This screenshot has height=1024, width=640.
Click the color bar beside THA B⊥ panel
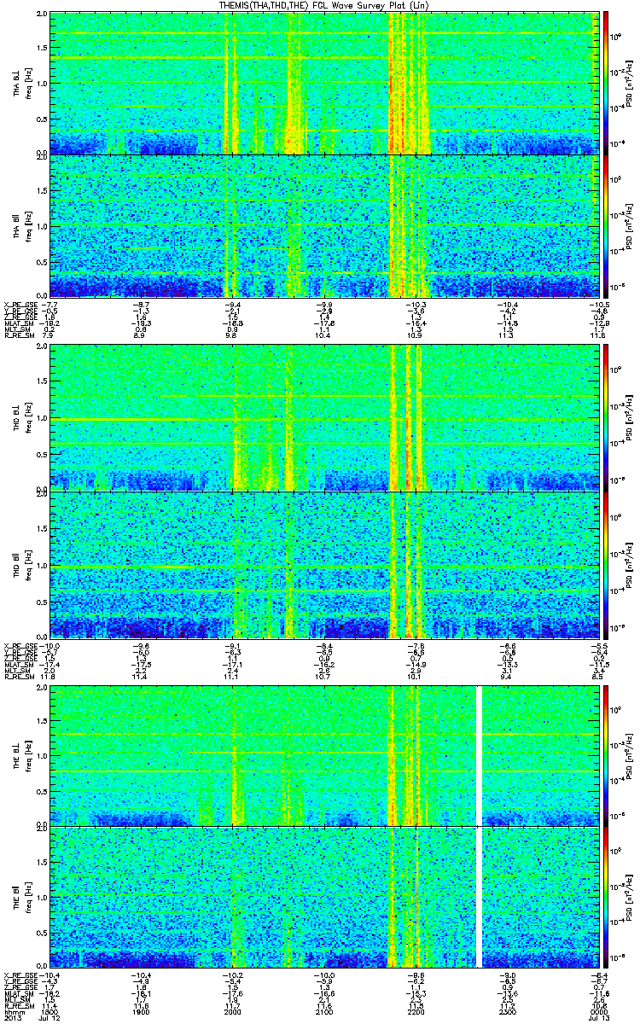pos(606,83)
